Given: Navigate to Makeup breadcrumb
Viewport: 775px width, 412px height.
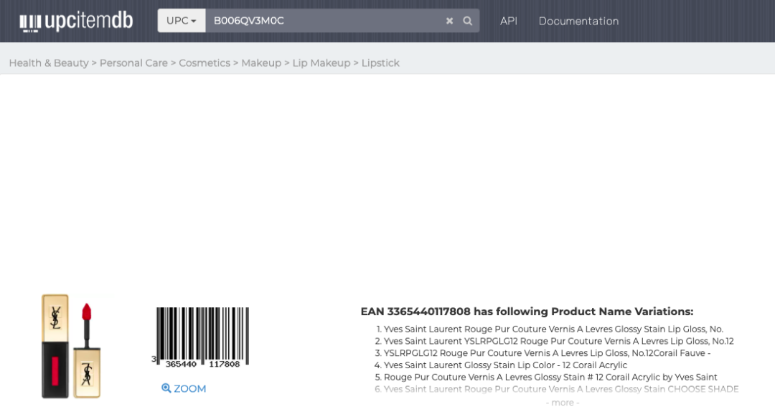Looking at the screenshot, I should coord(261,63).
